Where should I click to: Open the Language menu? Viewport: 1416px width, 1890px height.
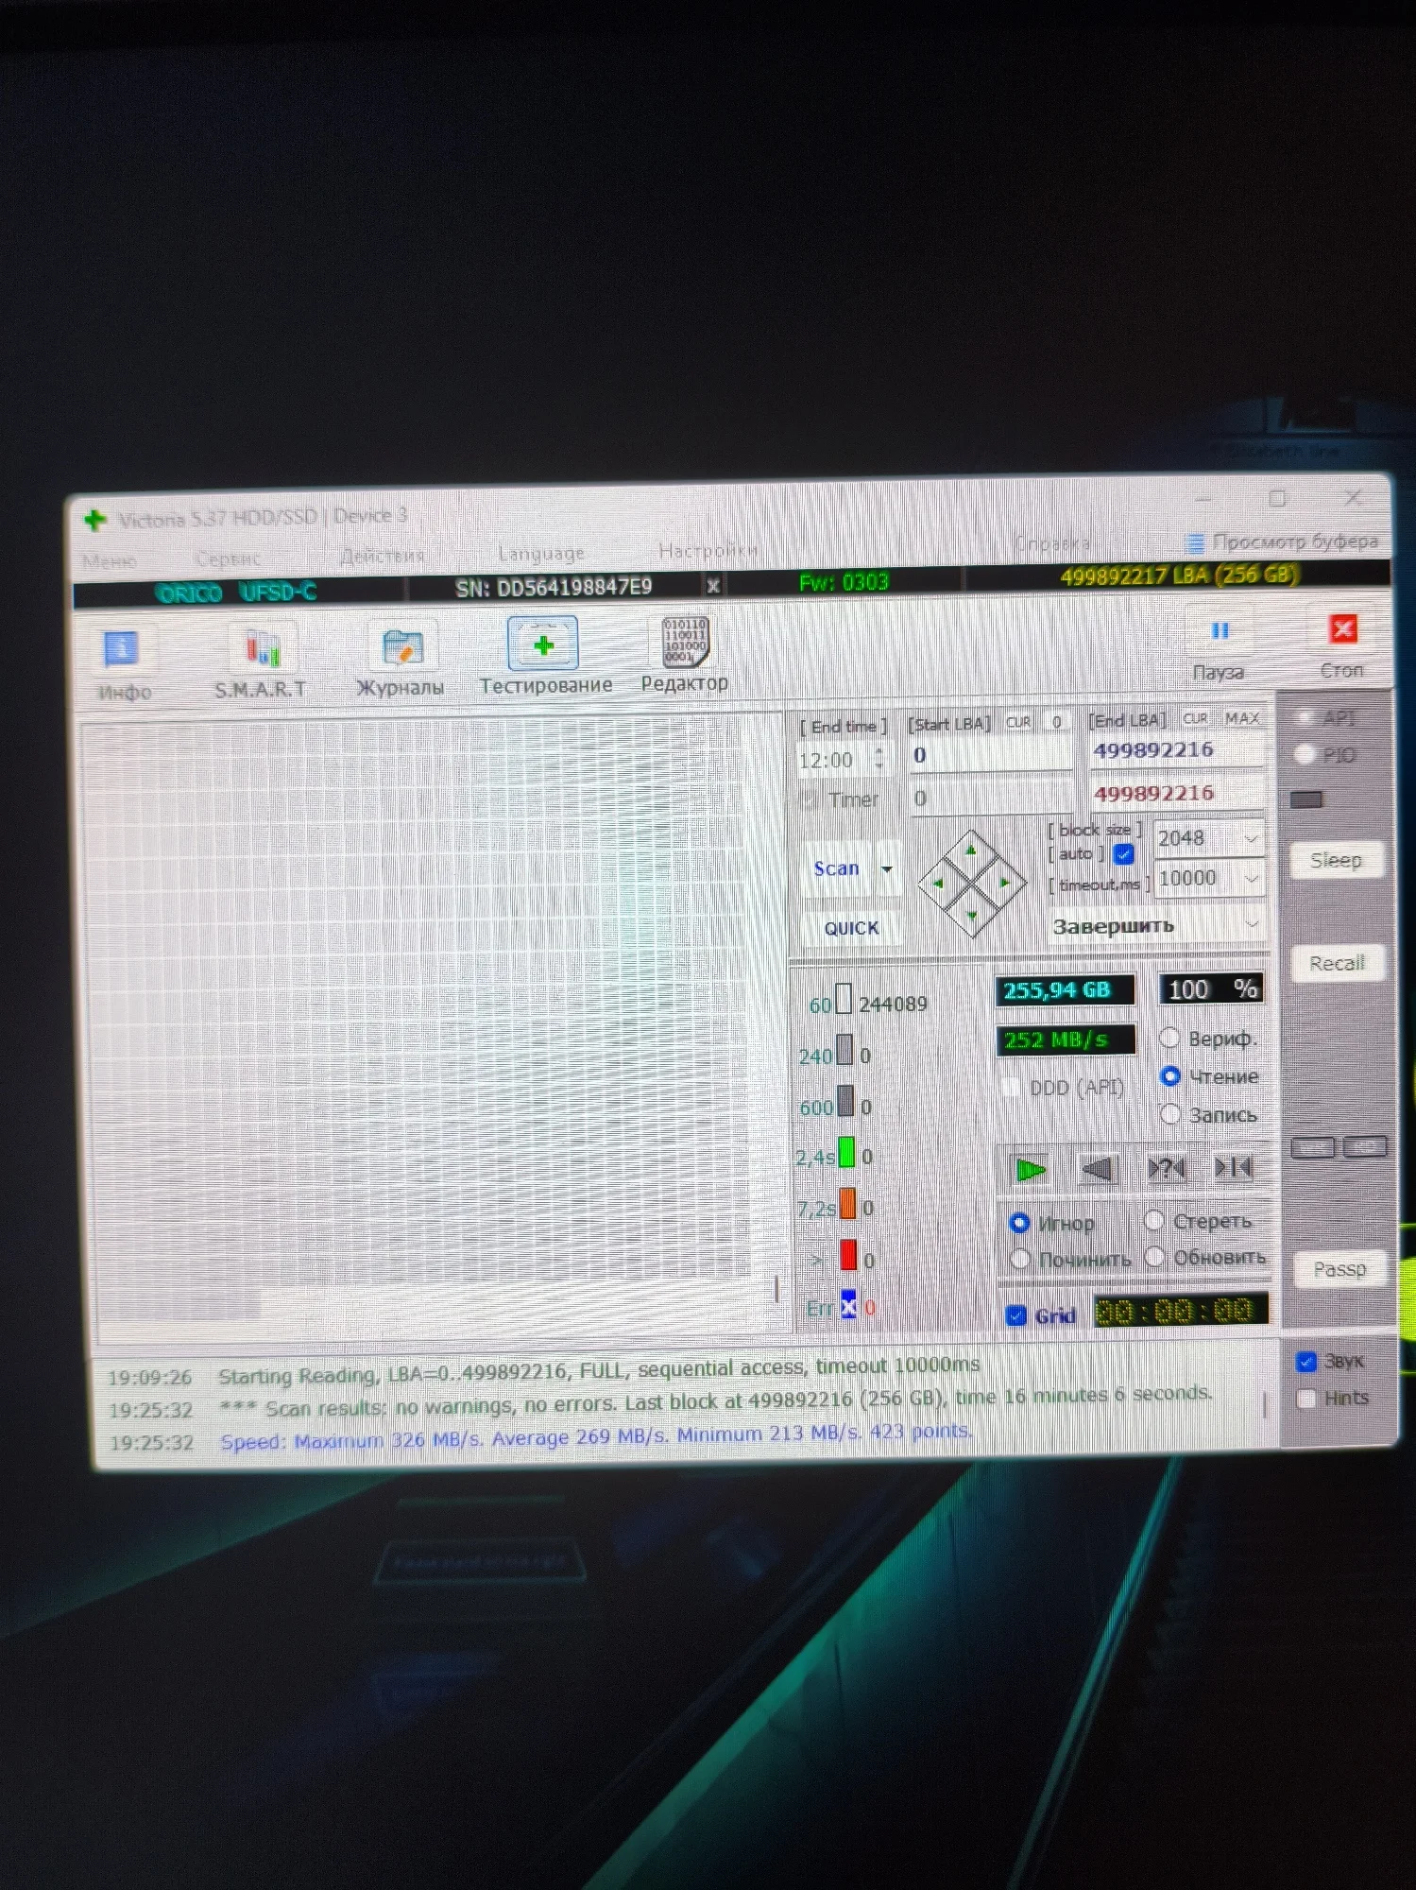[541, 553]
